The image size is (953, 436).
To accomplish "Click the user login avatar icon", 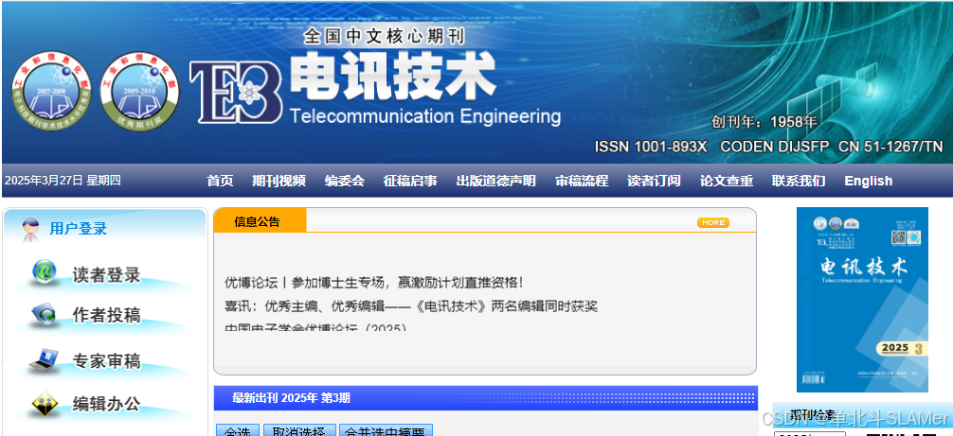I will (x=30, y=230).
